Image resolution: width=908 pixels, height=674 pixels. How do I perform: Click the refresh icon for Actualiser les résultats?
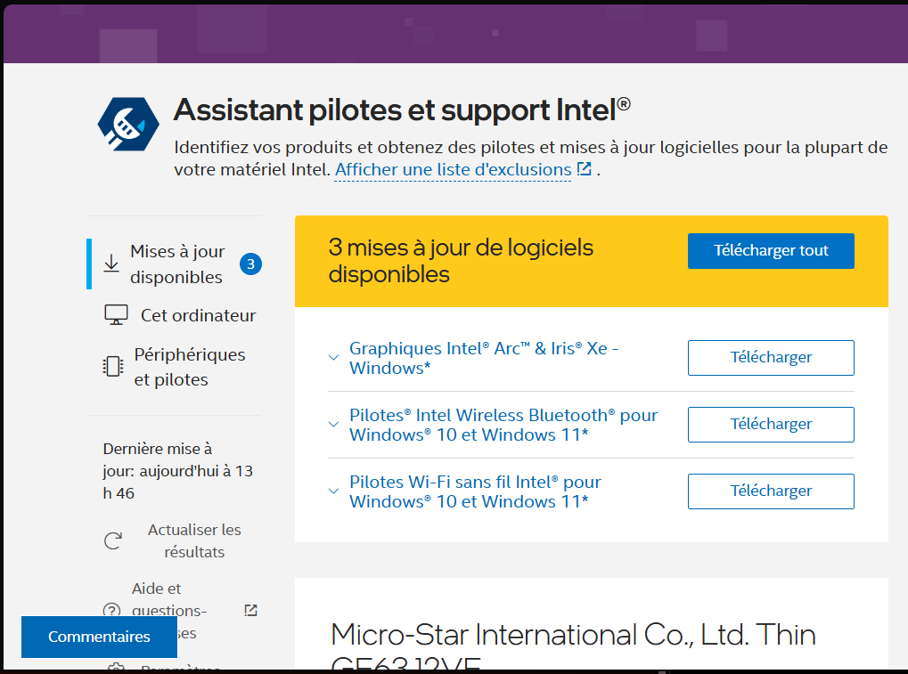113,540
